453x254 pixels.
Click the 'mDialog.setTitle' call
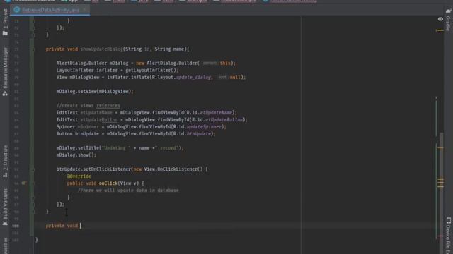(78, 148)
